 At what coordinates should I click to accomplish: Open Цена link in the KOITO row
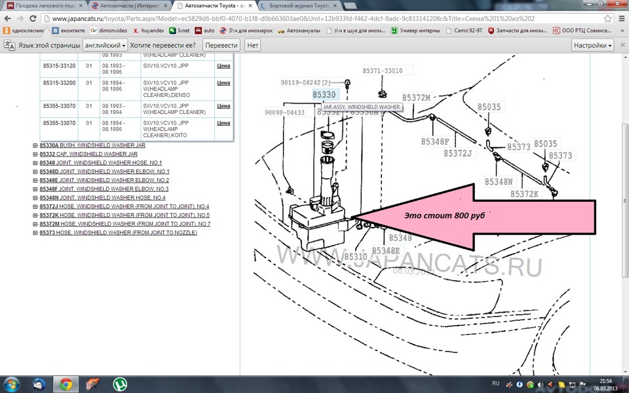tap(223, 123)
